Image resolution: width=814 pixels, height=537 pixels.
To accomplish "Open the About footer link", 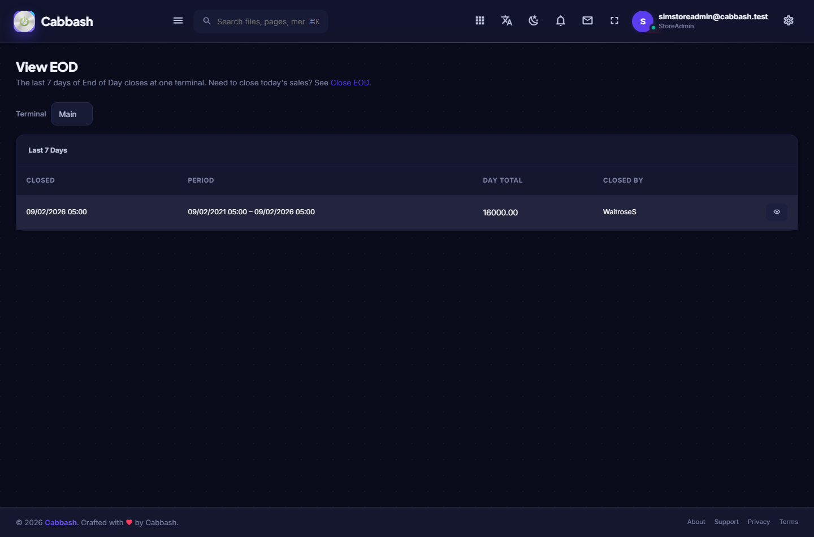I will click(x=696, y=522).
